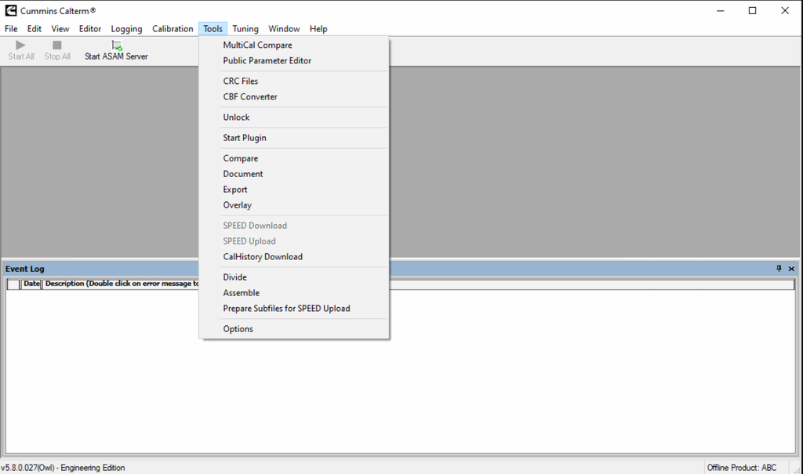Image resolution: width=803 pixels, height=474 pixels.
Task: Click the Start All play icon
Action: [21, 45]
